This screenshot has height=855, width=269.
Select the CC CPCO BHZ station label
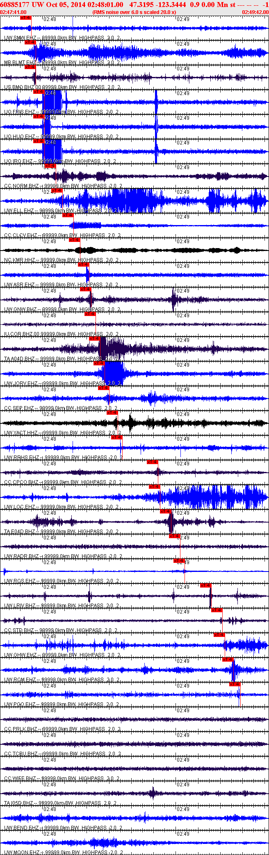click(62, 482)
